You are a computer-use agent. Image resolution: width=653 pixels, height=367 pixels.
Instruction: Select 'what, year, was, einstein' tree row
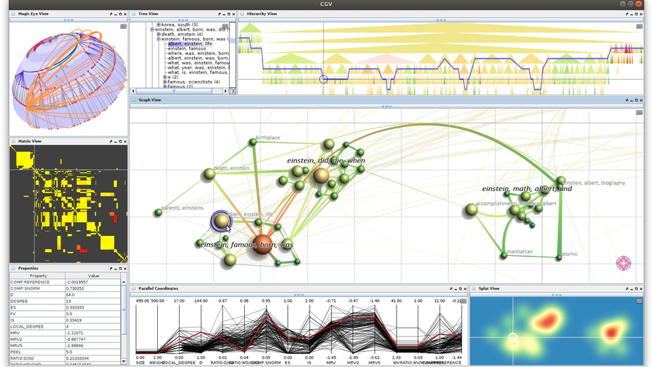pyautogui.click(x=198, y=67)
